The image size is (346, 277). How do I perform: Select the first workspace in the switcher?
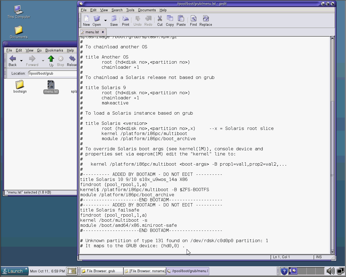tap(293, 271)
